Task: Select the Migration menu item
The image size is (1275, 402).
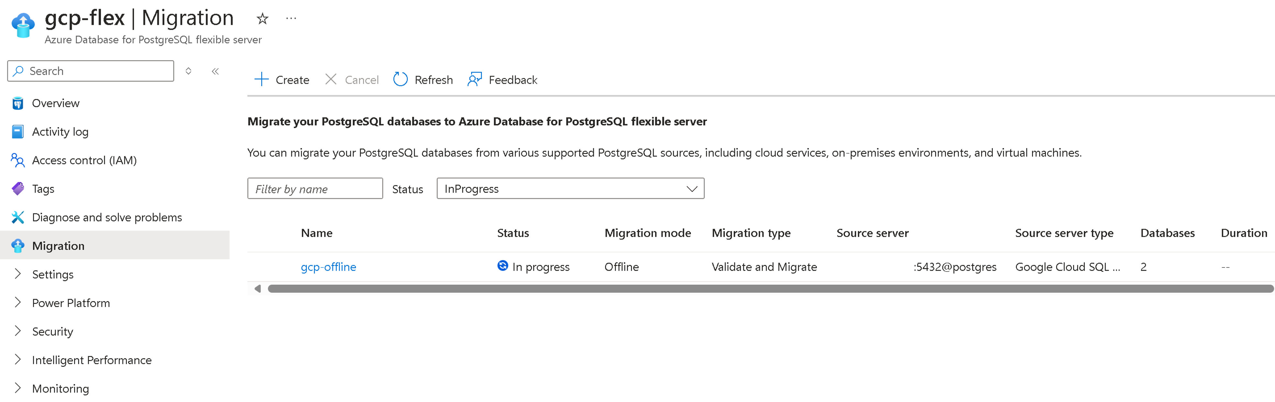Action: (58, 246)
